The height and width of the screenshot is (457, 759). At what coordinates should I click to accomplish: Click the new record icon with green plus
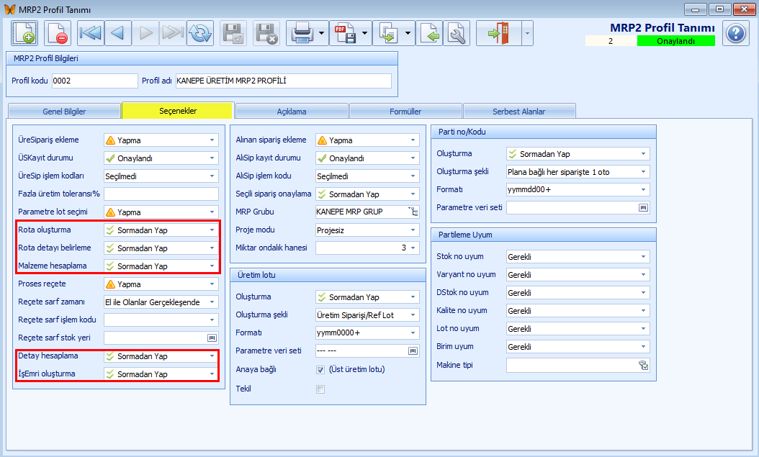pos(24,33)
